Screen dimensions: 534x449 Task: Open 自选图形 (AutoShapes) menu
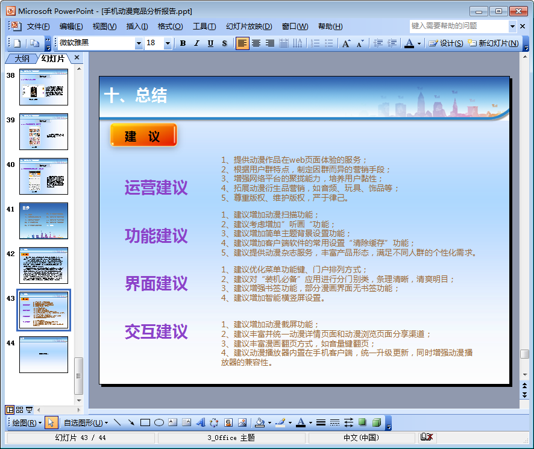point(86,422)
